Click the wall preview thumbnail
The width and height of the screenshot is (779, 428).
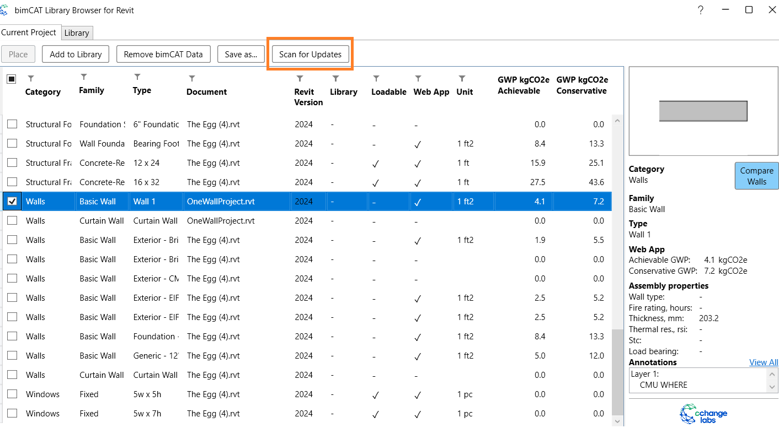coord(703,111)
